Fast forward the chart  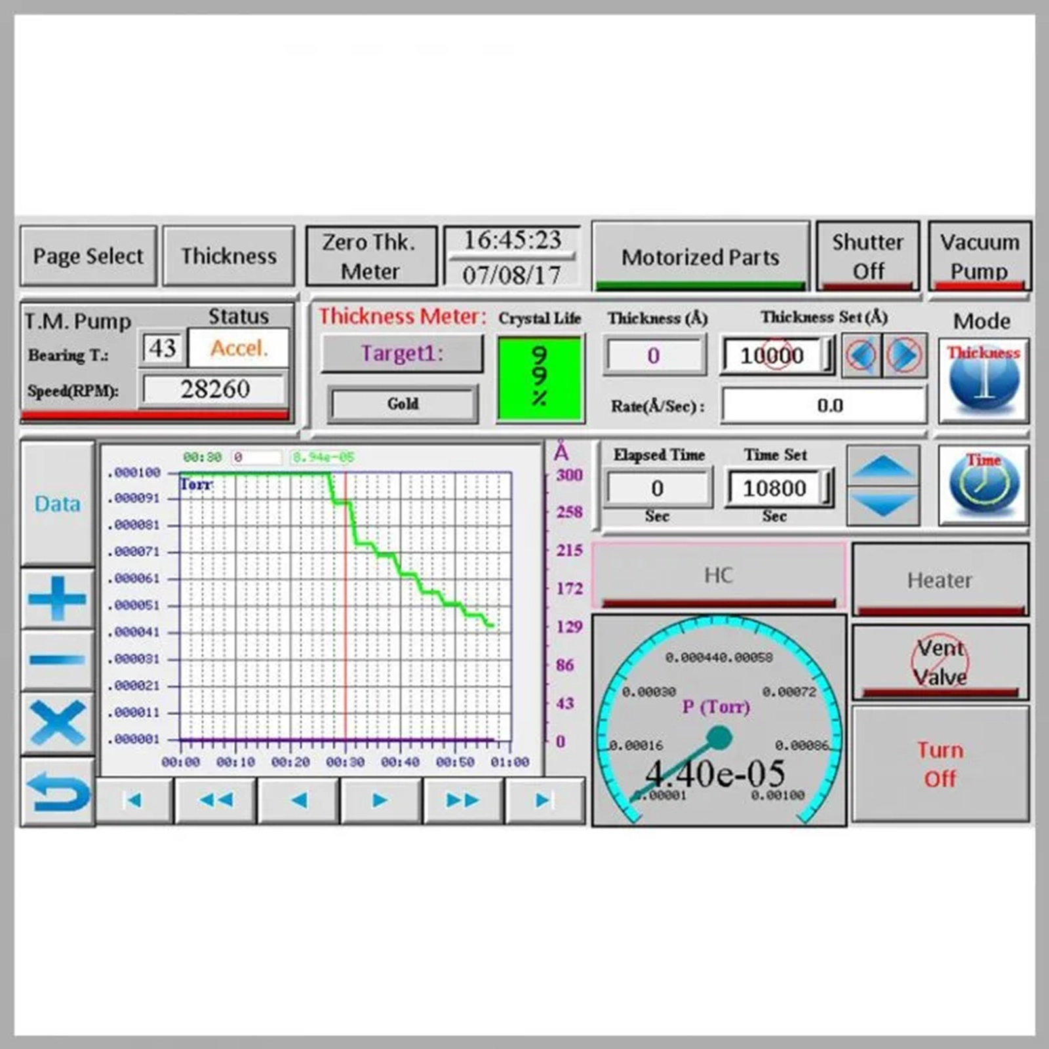point(463,800)
